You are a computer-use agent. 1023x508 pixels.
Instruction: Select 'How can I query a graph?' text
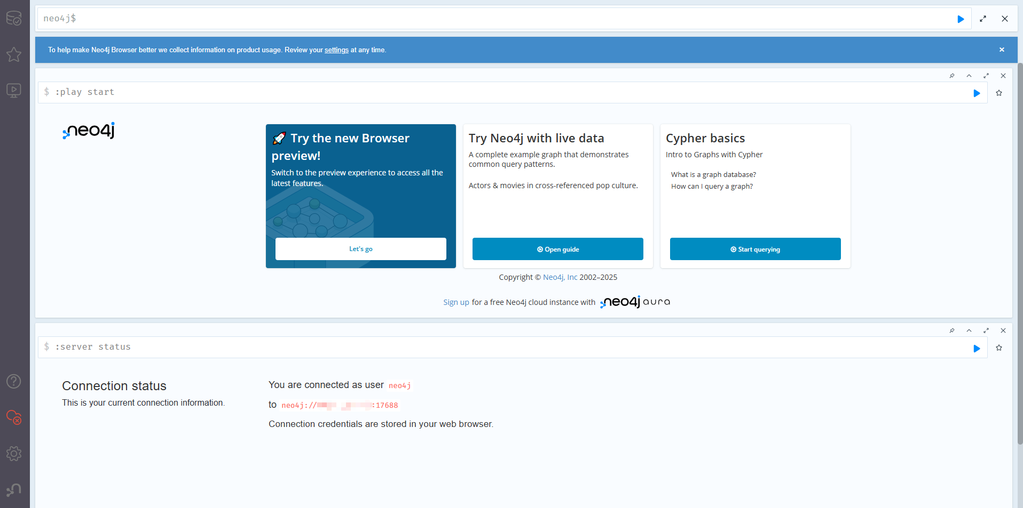pyautogui.click(x=712, y=186)
